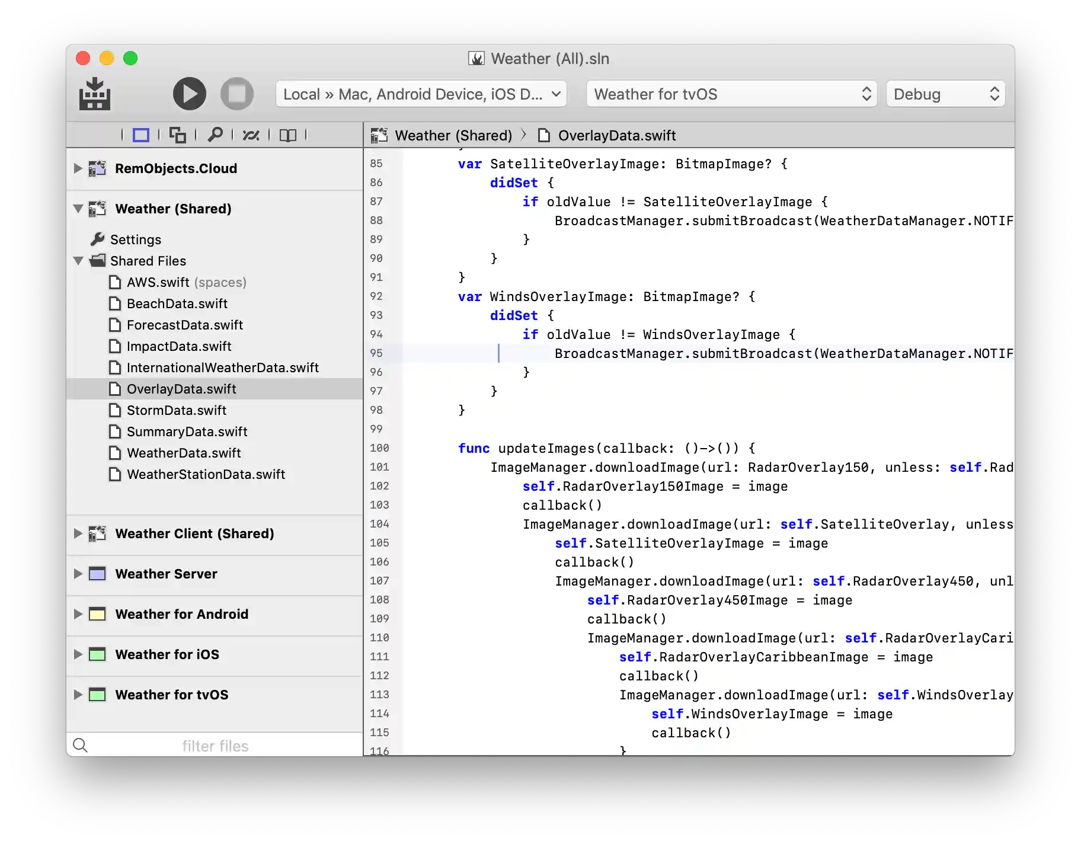Select the single-pane view icon in sidebar
1081x844 pixels.
[140, 135]
